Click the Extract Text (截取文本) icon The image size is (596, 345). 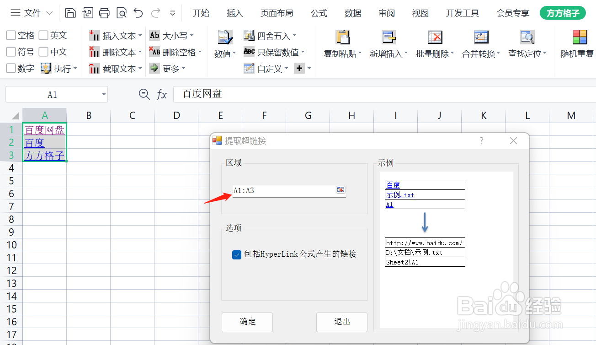point(94,69)
